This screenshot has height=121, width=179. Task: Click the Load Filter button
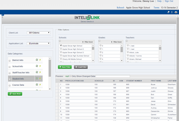point(81,67)
